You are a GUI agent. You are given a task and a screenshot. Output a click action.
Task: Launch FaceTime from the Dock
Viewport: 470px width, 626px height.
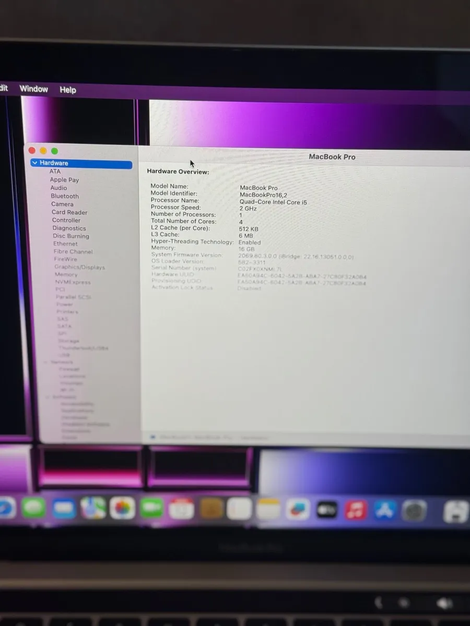click(x=151, y=508)
